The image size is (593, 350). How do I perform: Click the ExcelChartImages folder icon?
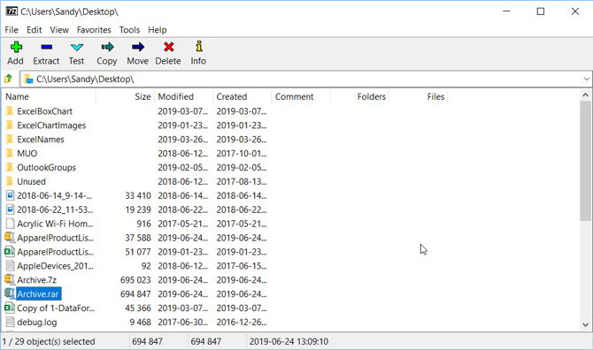tap(10, 126)
